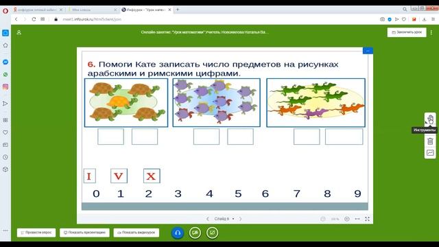Zoom in the slide with plus button

point(346,219)
